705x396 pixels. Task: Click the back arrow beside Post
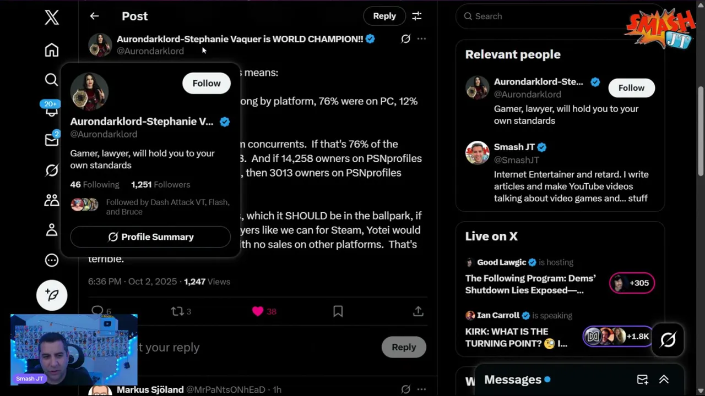(x=95, y=16)
